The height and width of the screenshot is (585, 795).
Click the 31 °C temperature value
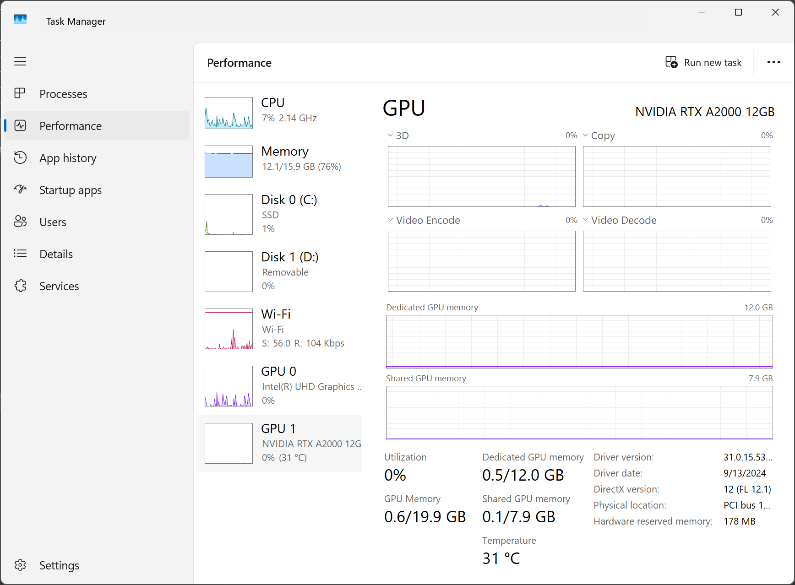tap(501, 558)
